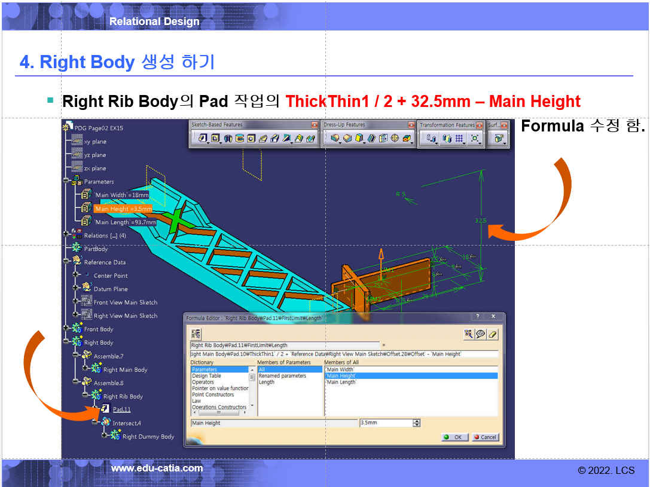The width and height of the screenshot is (650, 487).
Task: Collapse the Parameters node in tree
Action: tap(66, 181)
